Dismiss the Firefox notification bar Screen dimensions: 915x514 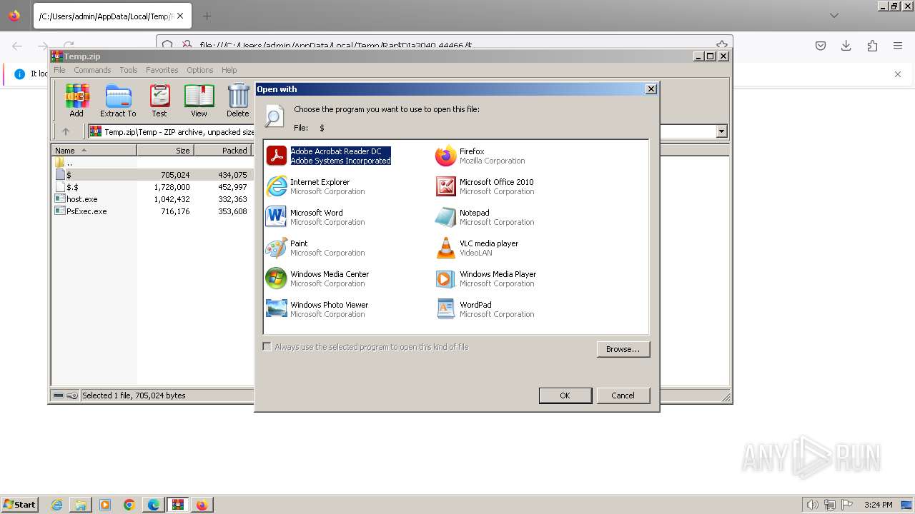898,74
